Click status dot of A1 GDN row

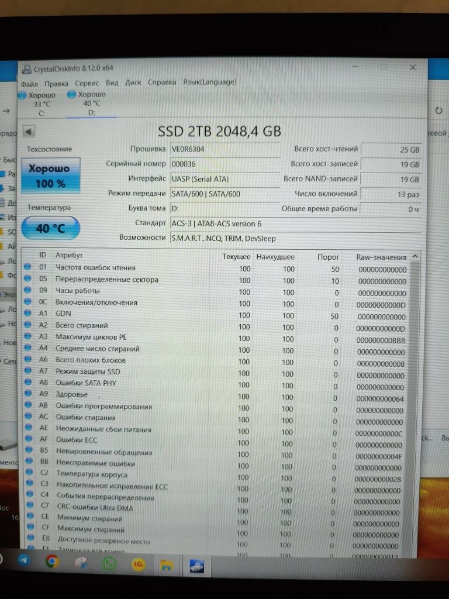click(x=27, y=313)
